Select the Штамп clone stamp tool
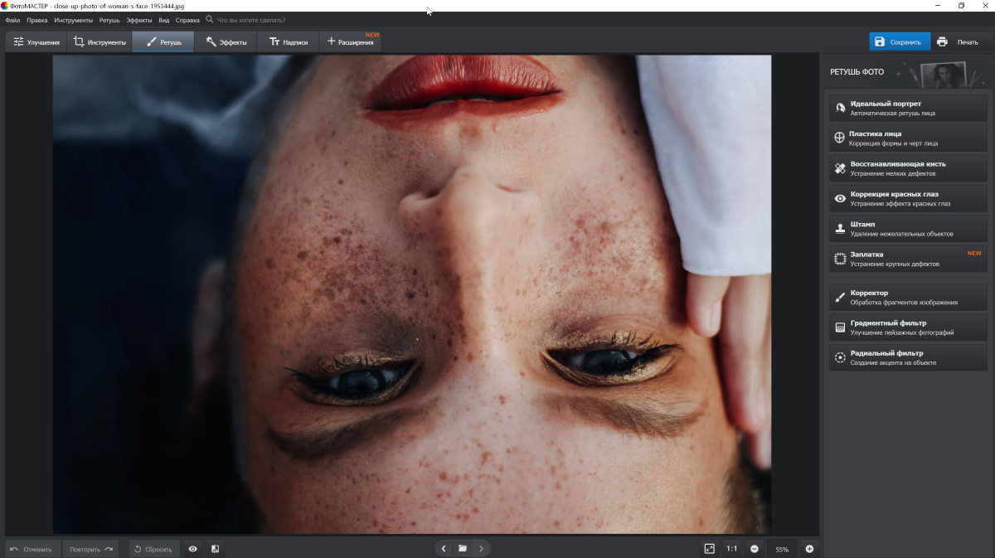This screenshot has height=558, width=995. pos(907,229)
